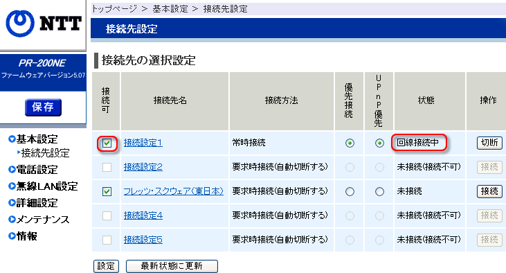Click the blue arrow icon beside 無線LAN設定
The width and height of the screenshot is (506, 273).
[x=12, y=186]
